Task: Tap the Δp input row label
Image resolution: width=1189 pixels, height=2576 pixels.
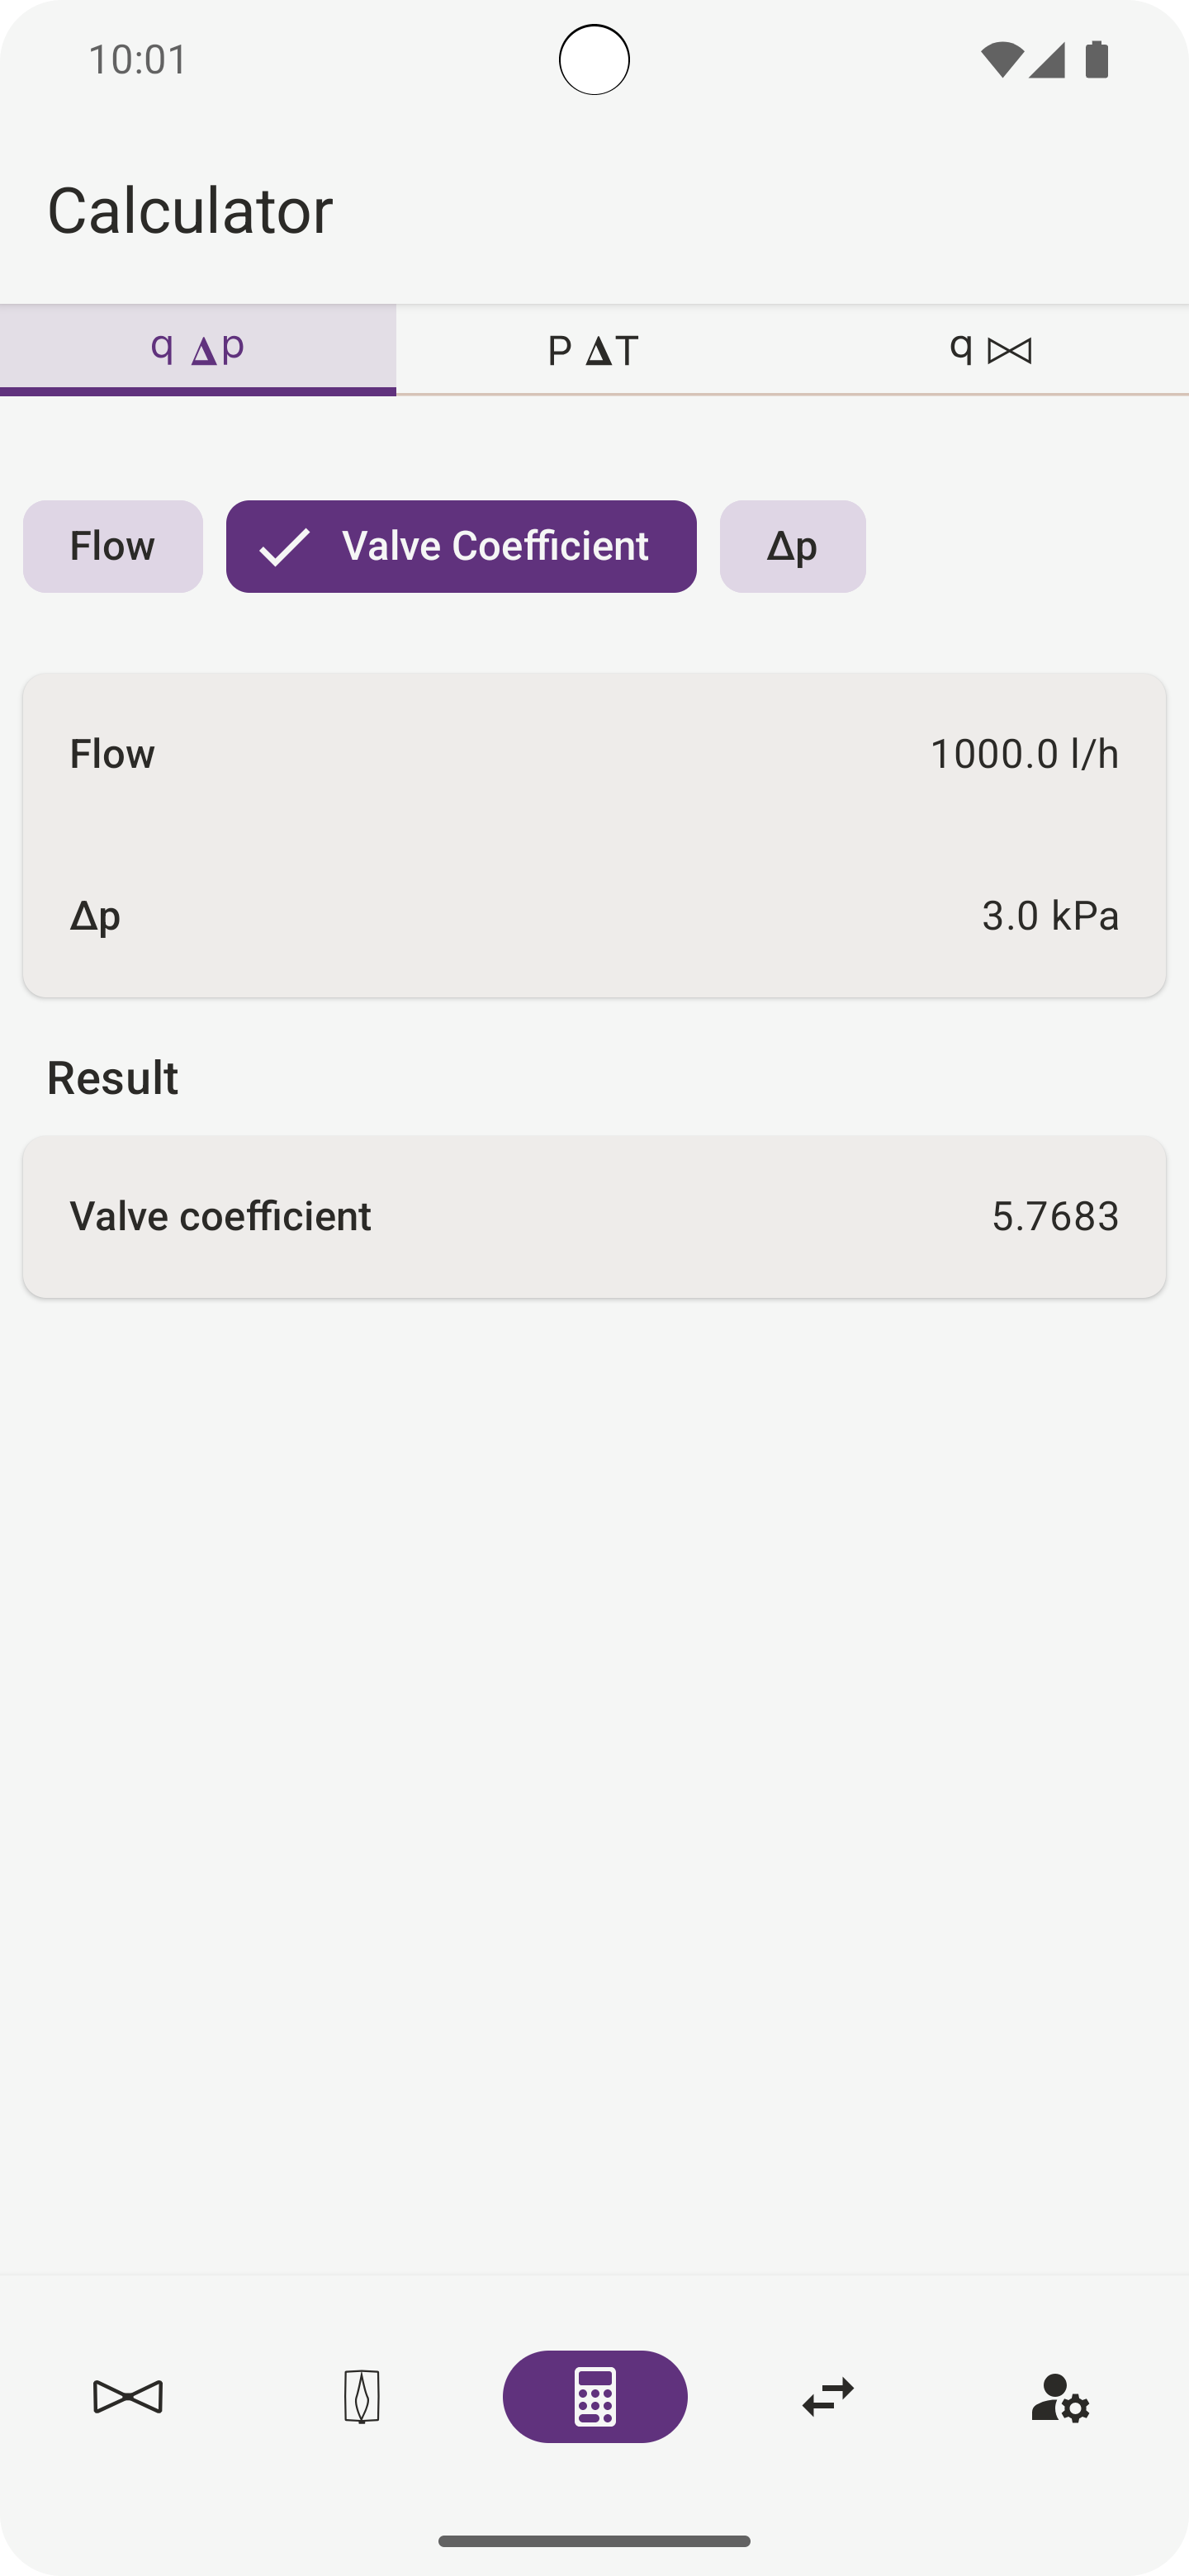Action: point(95,916)
